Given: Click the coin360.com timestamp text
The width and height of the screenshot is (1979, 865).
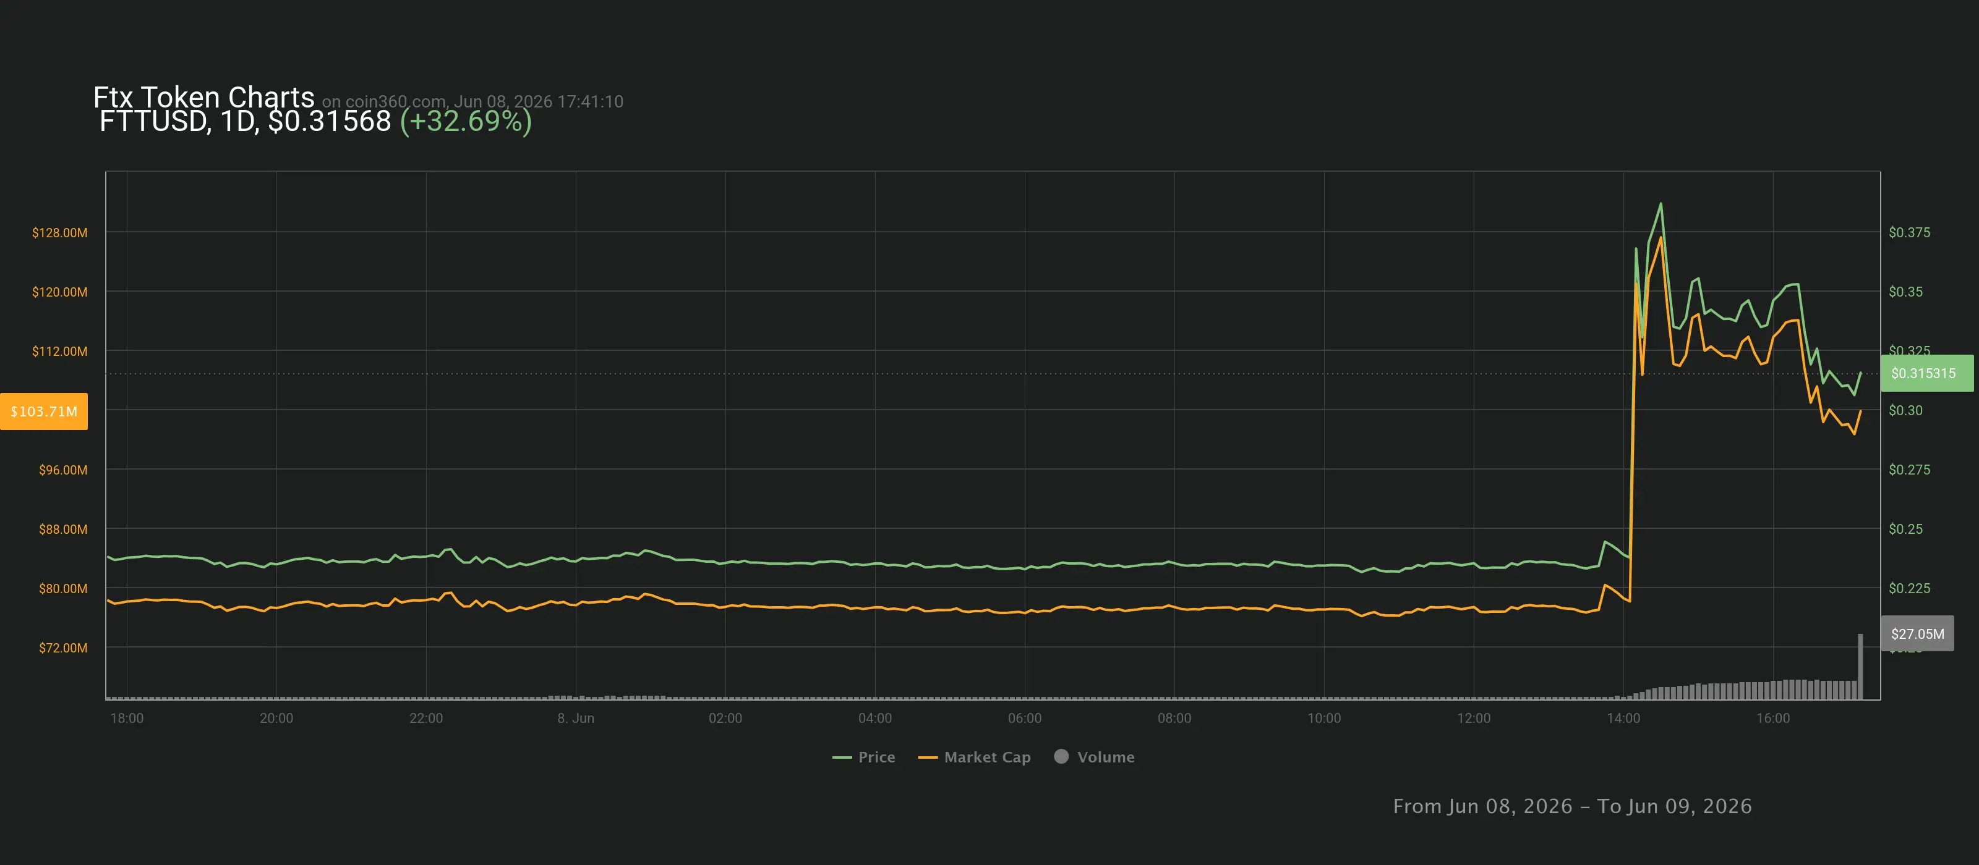Looking at the screenshot, I should [x=472, y=101].
